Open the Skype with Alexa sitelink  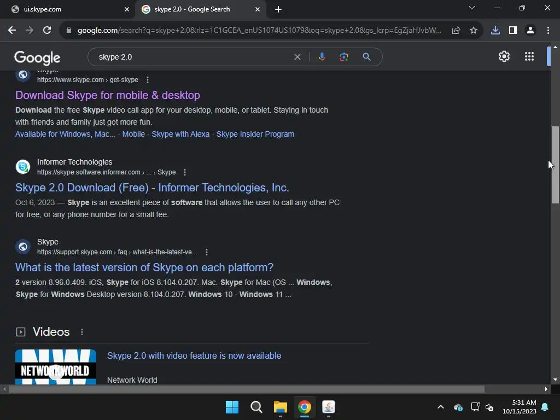[180, 135]
